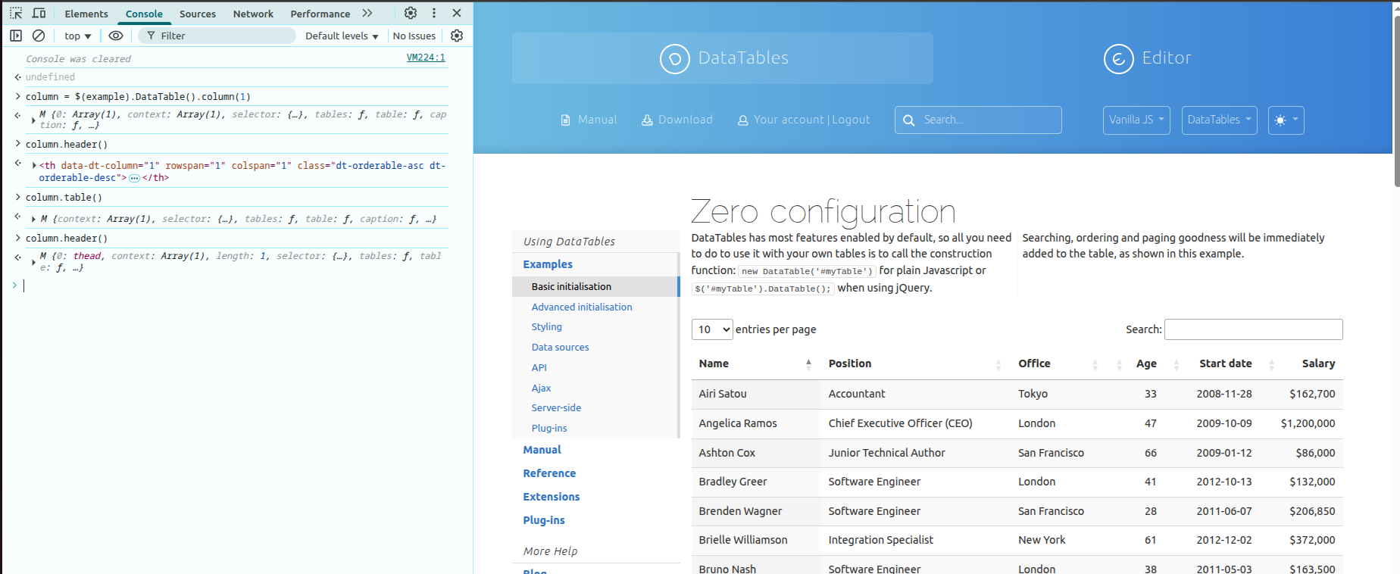
Task: Open the Server-side examples link
Action: [556, 407]
